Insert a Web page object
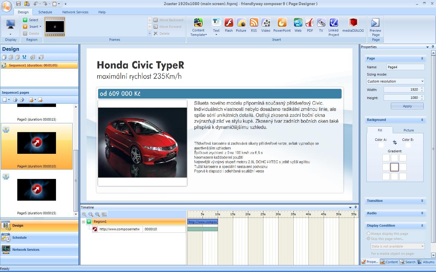The height and width of the screenshot is (272, 436). coord(298,25)
